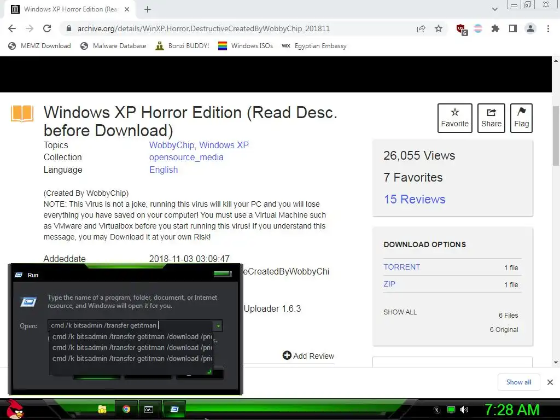Viewport: 560px width, 420px height.
Task: Choose the second bitsadmin suggestion in Run list
Action: pos(132,347)
